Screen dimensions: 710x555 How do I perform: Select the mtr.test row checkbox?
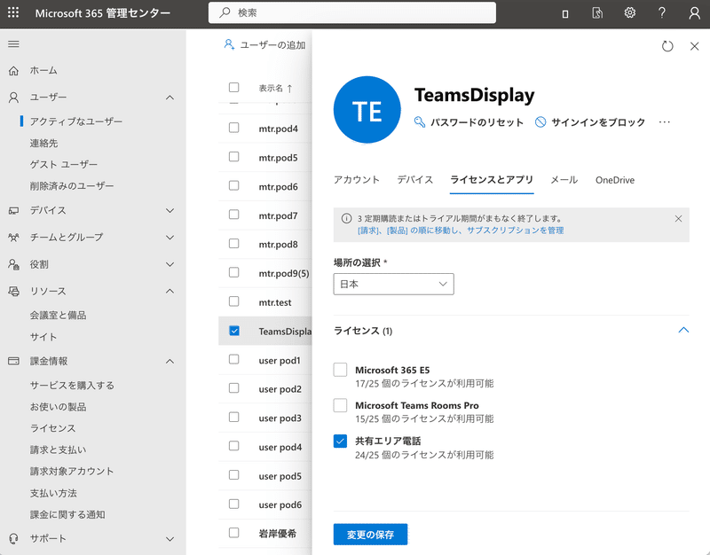[x=233, y=301]
